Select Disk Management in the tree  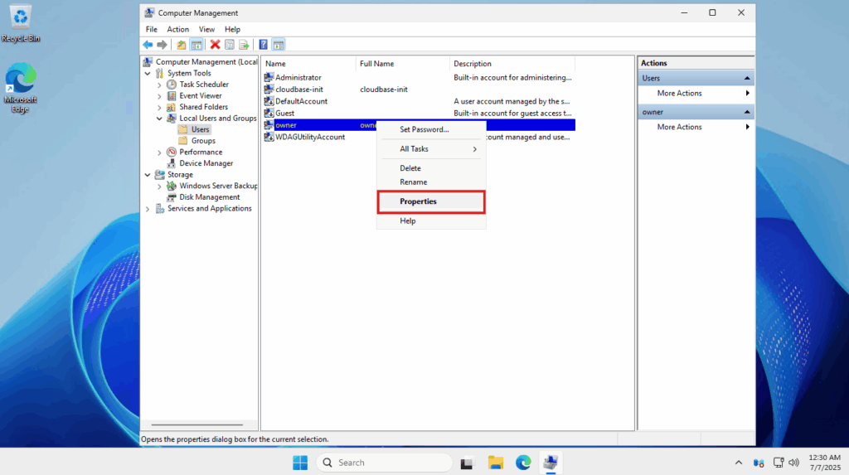coord(209,197)
